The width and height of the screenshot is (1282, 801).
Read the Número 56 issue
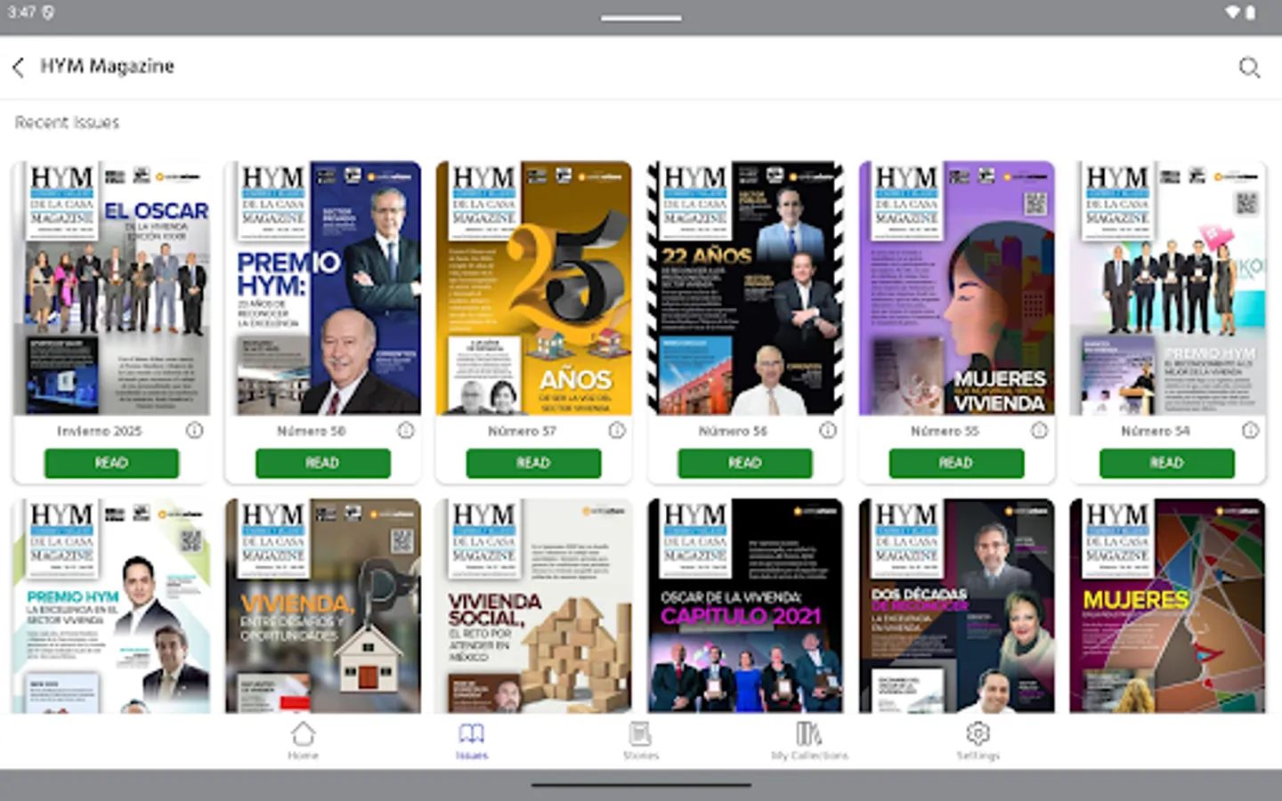[x=744, y=463]
